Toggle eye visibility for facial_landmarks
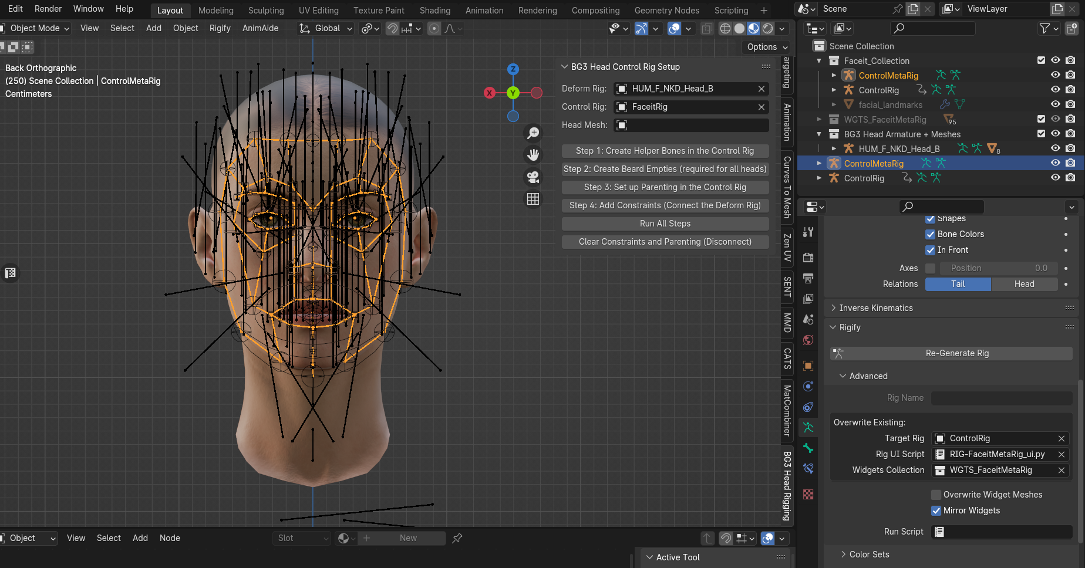Screen dimensions: 1085x568 pos(1056,104)
